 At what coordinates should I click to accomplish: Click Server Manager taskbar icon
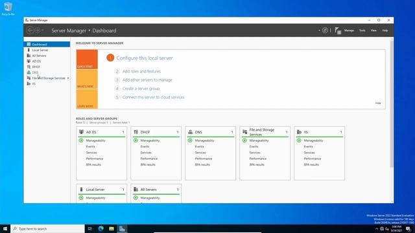pos(122,228)
